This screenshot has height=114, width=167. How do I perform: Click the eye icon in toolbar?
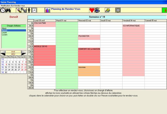[x=97, y=10]
